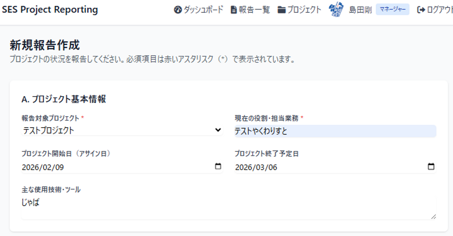
Task: Click the logout arrow icon
Action: click(421, 10)
